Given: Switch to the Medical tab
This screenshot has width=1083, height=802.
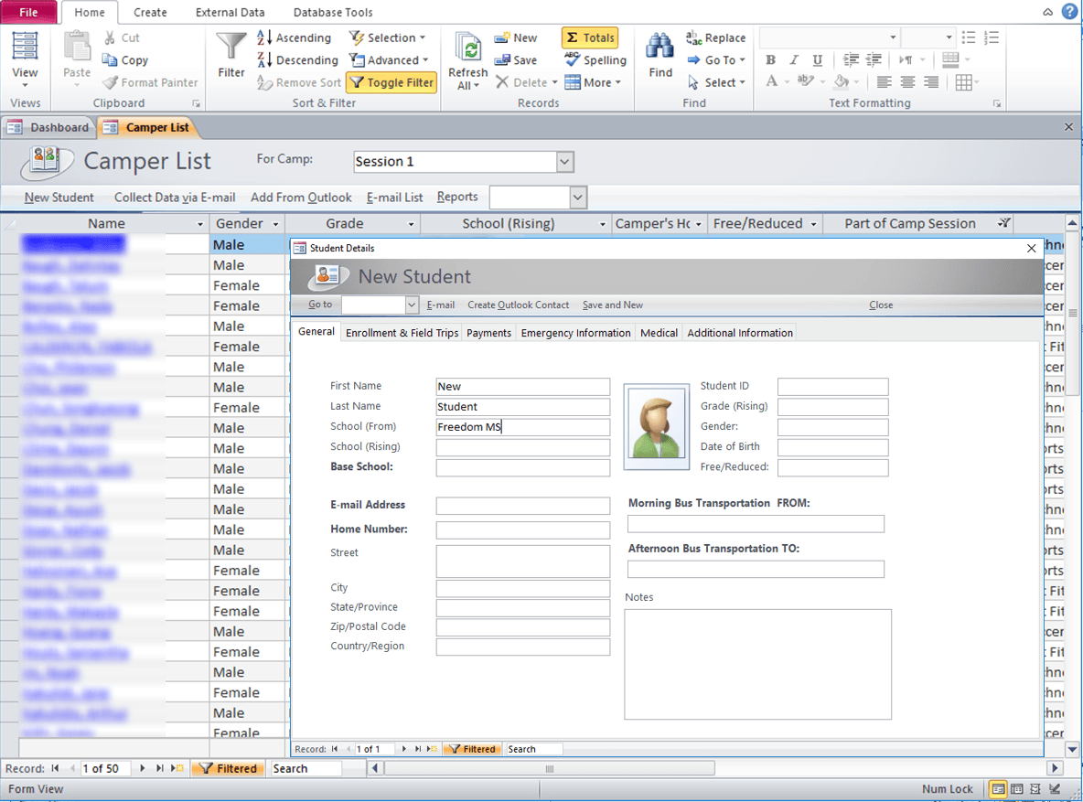Looking at the screenshot, I should point(659,333).
